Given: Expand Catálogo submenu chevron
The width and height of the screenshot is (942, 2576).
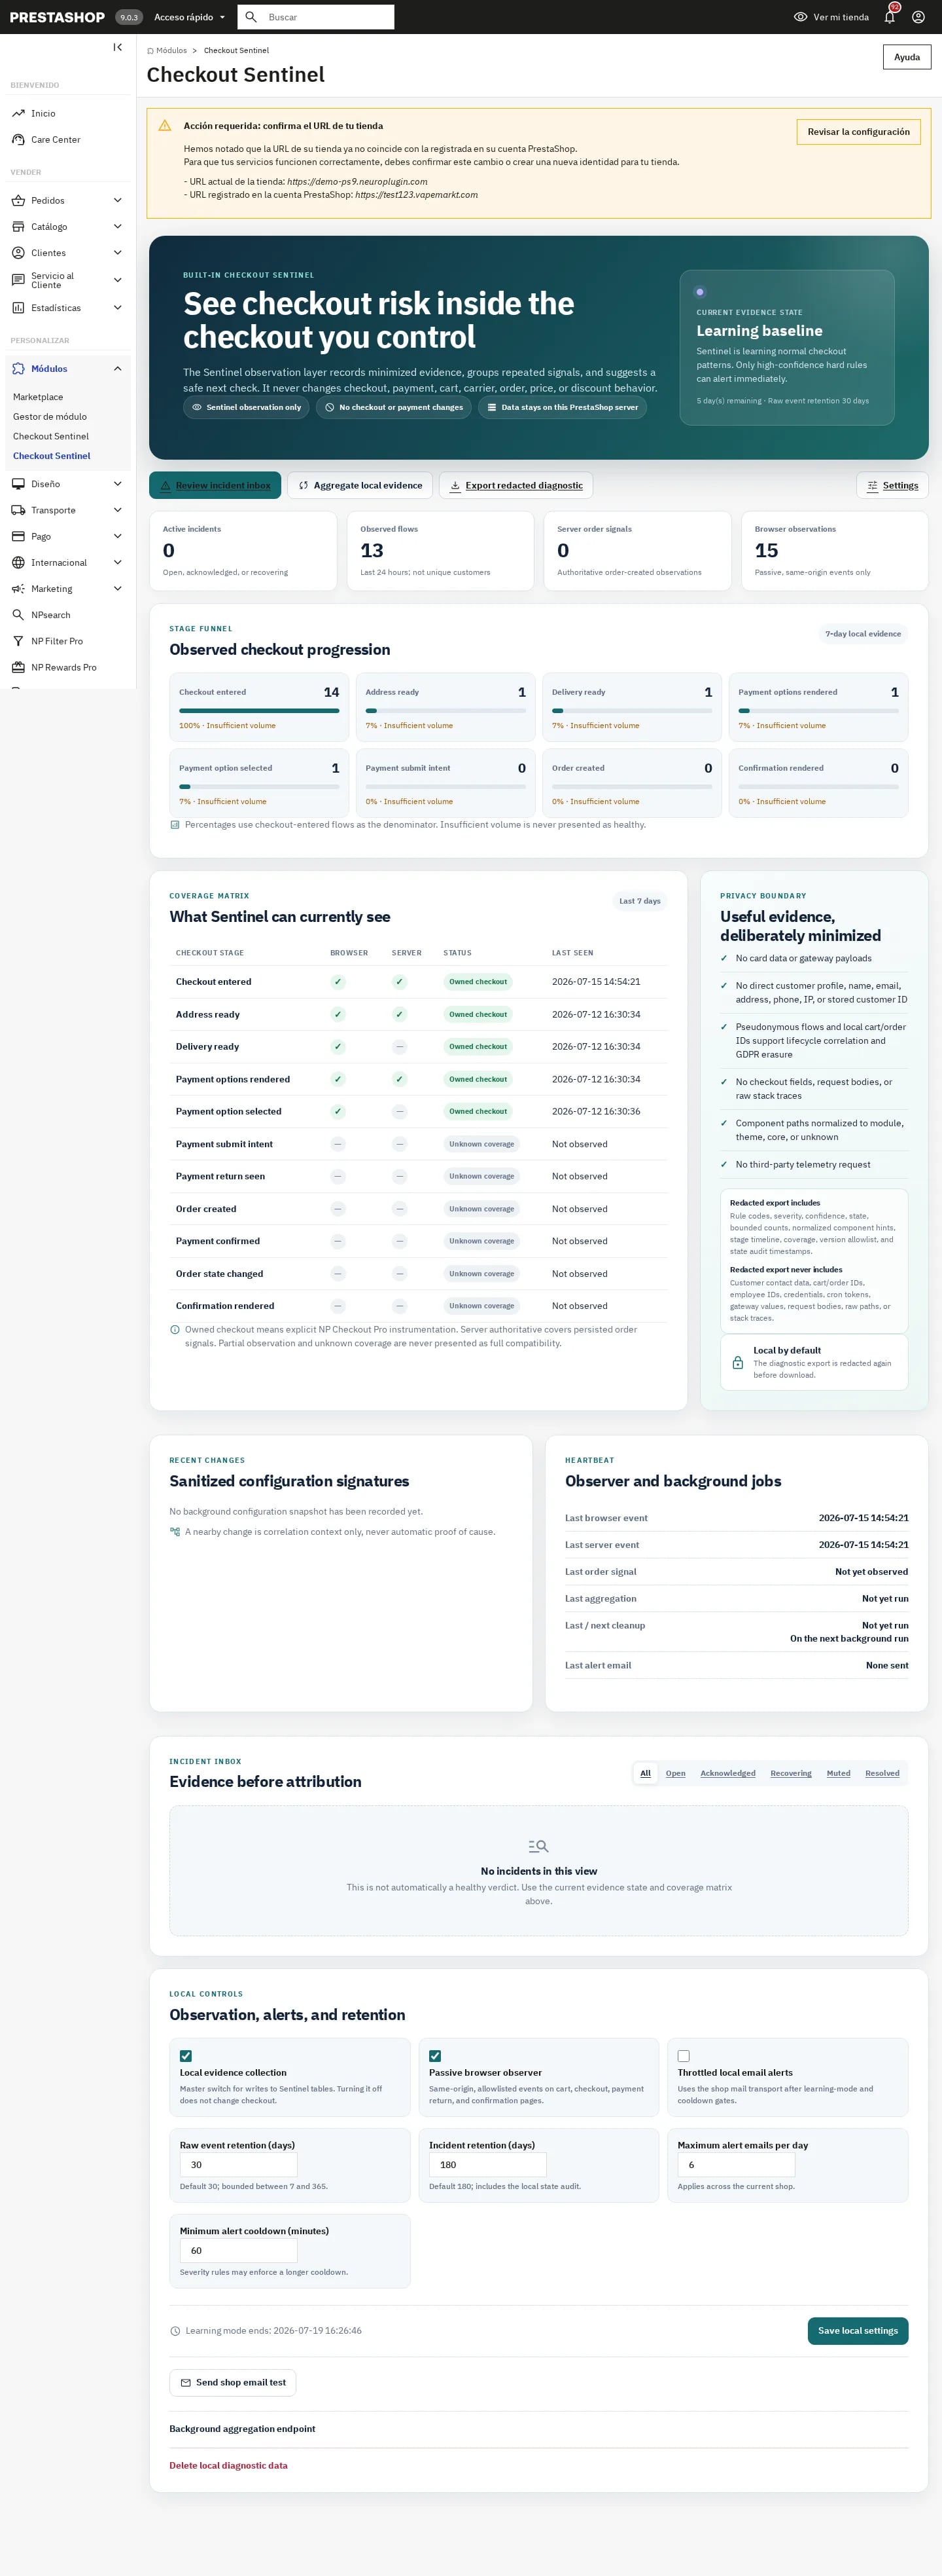Looking at the screenshot, I should 117,227.
